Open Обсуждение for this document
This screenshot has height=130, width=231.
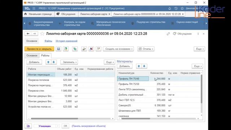(x=182, y=34)
